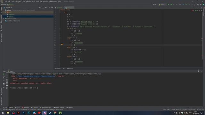Open the View menu

pos(13,2)
